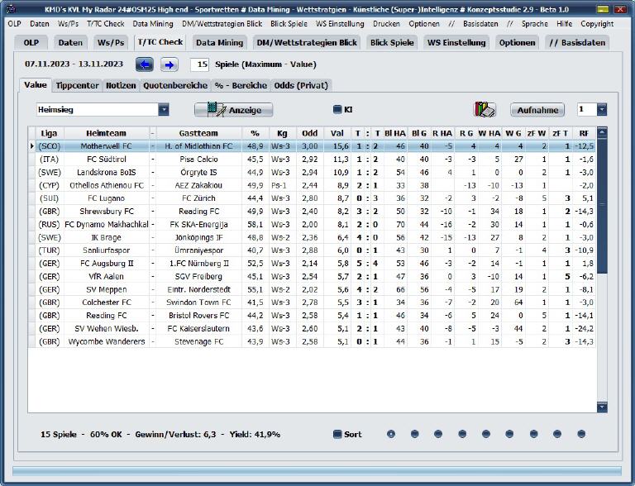Open the Heimsieg dropdown arrow
Image resolution: width=635 pixels, height=486 pixels.
point(164,109)
